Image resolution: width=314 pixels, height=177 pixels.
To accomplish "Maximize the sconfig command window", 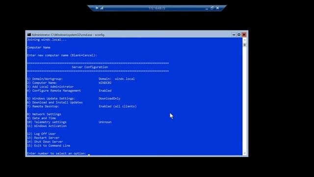I will (x=239, y=35).
